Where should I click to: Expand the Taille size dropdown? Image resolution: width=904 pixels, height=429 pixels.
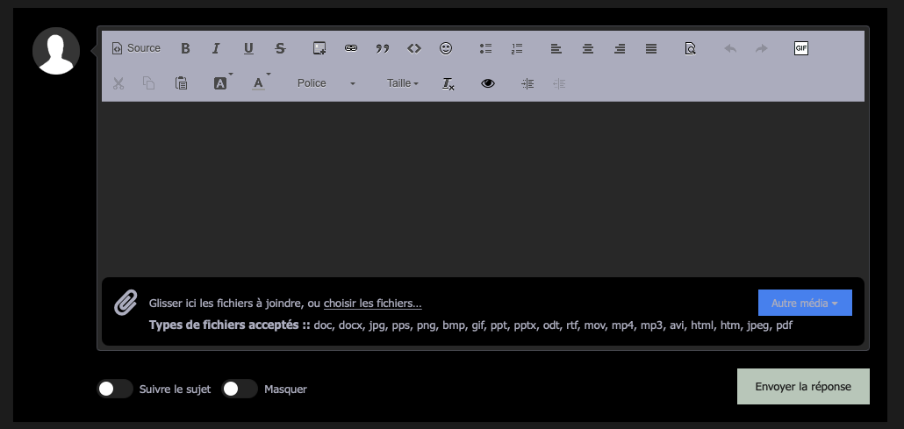402,83
